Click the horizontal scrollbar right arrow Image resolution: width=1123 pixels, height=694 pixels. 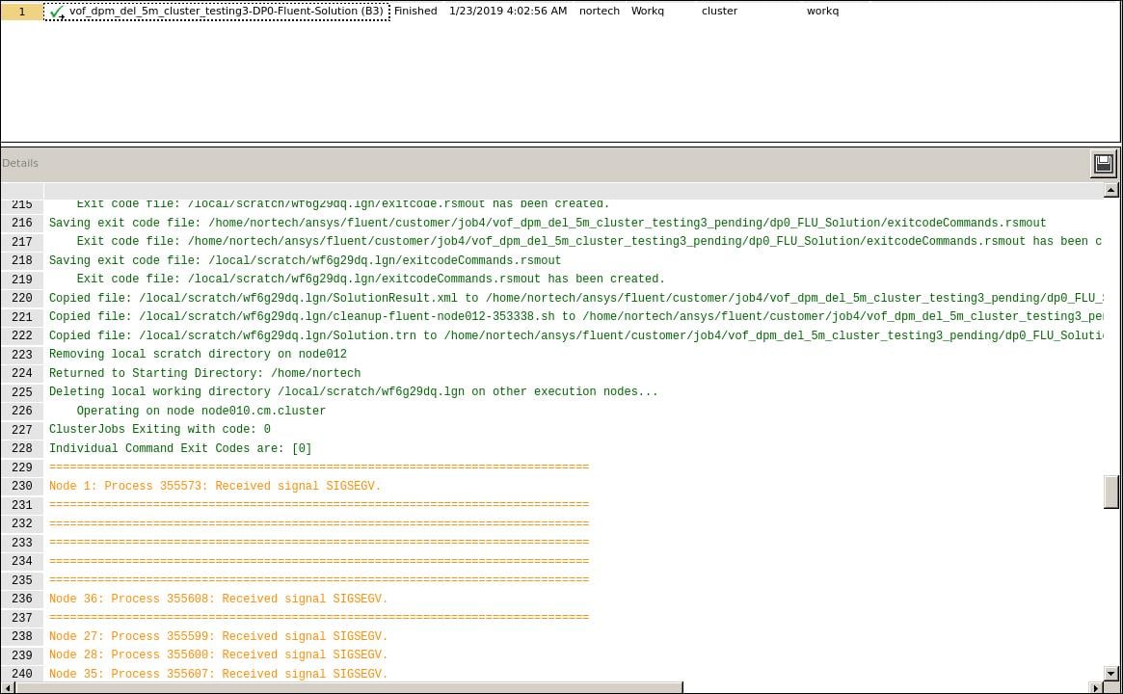[1096, 687]
